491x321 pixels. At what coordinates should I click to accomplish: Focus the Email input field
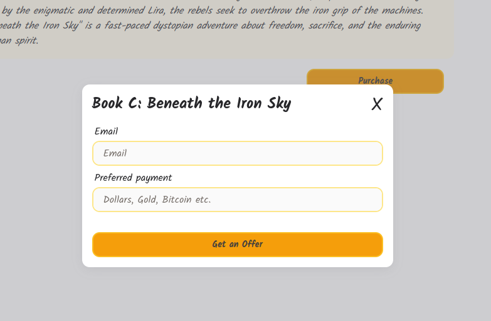tap(238, 153)
